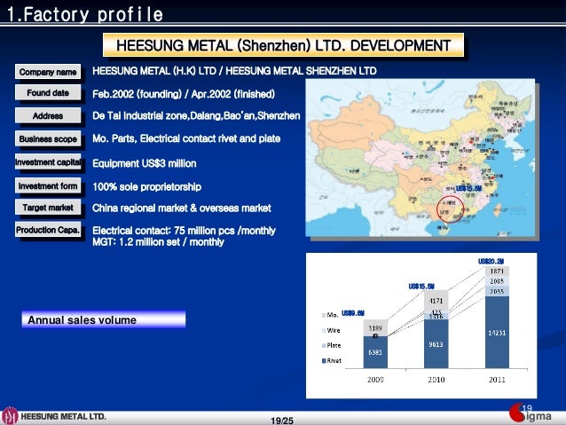This screenshot has height=425, width=566.
Task: Click the 2011 Plate segment labeled 2035
Action: pos(497,291)
